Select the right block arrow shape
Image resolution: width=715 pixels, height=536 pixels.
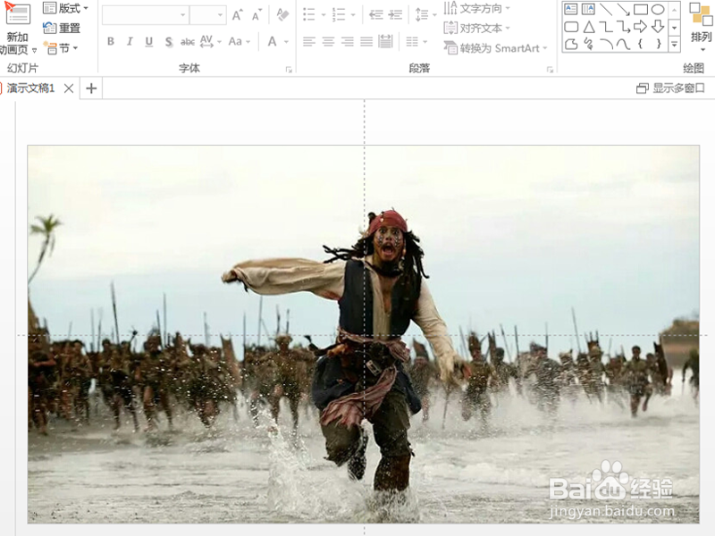point(640,27)
